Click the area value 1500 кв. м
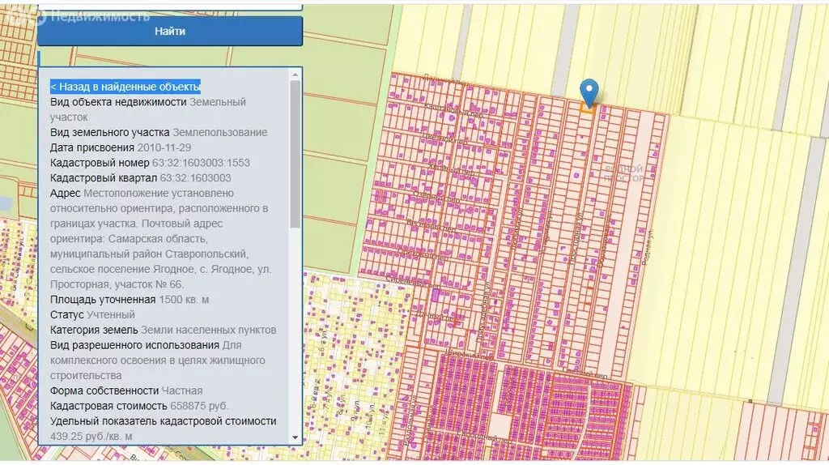Screen dimensions: 829x465 coord(184,300)
